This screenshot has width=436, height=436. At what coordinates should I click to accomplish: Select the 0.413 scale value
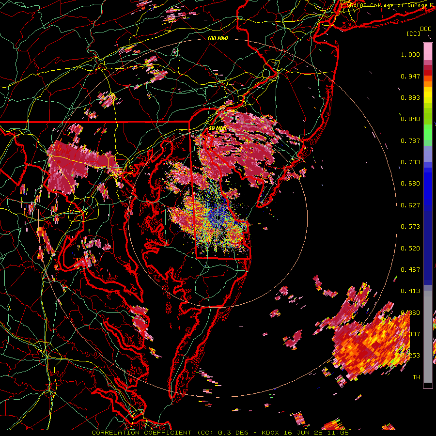point(410,291)
